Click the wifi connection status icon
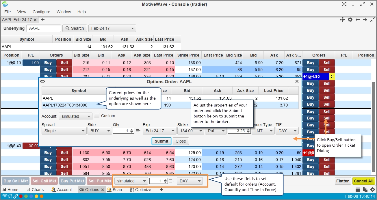Screen dimensions: 377x200 (5, 196)
